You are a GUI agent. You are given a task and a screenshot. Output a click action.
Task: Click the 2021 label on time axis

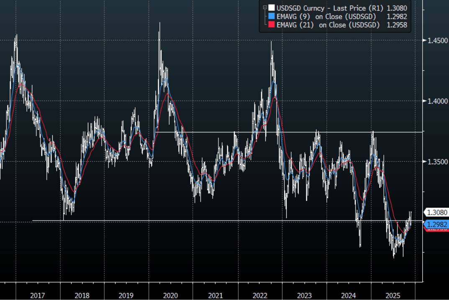coord(216,295)
